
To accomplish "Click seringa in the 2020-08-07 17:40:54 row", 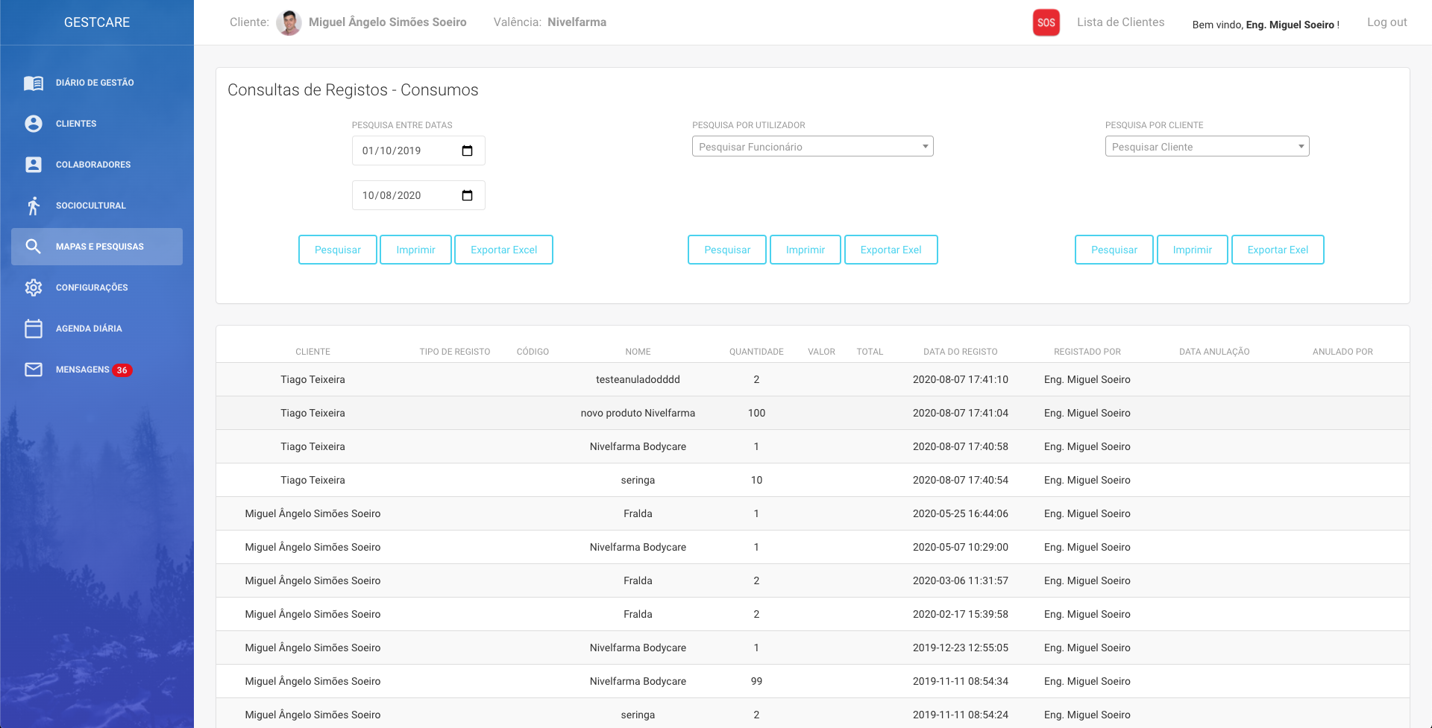I will [638, 480].
